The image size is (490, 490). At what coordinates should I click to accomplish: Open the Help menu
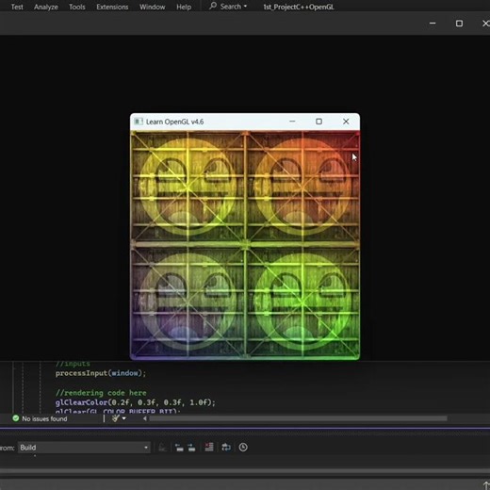[184, 7]
